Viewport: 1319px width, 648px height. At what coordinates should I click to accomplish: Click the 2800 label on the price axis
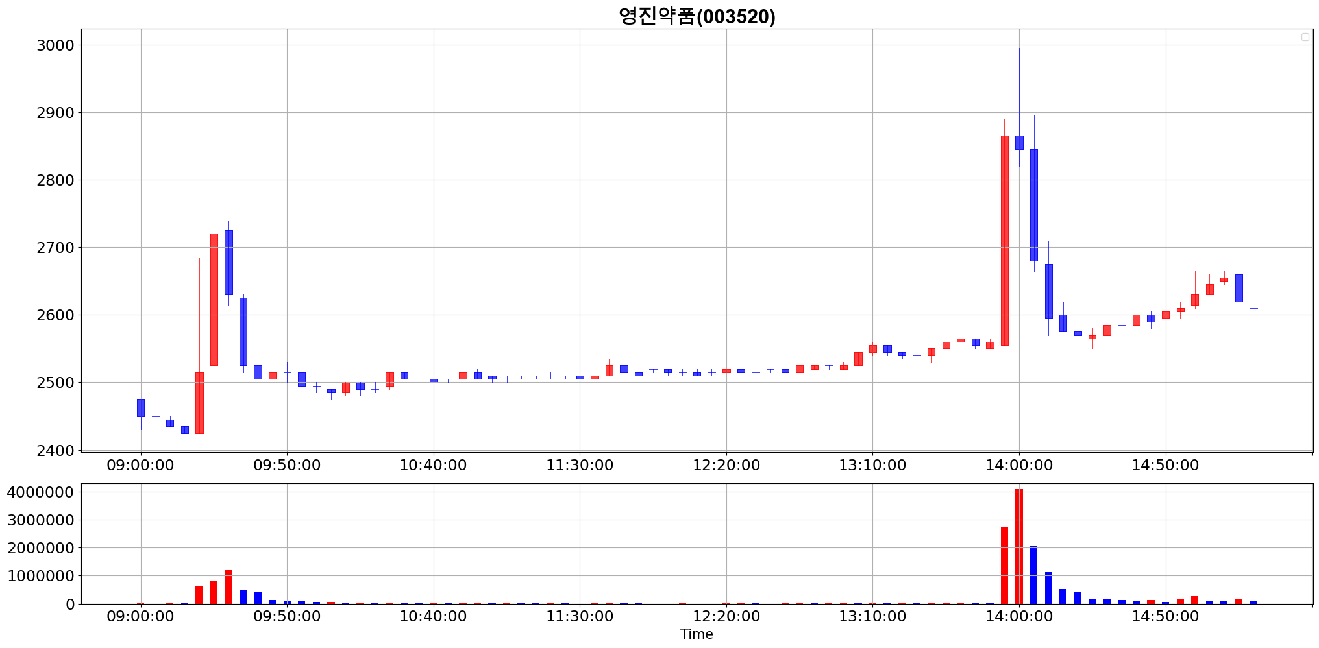coord(55,180)
